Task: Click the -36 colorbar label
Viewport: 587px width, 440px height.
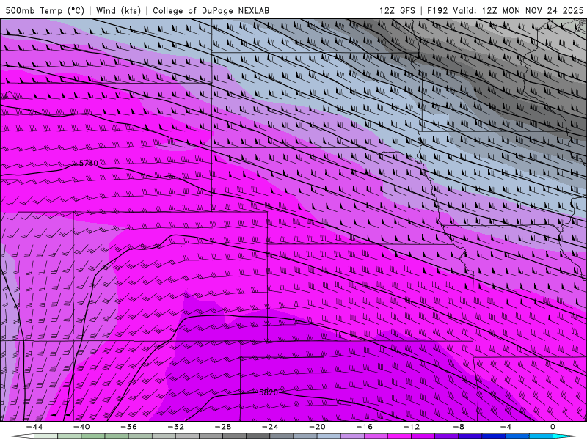Action: pos(129,427)
